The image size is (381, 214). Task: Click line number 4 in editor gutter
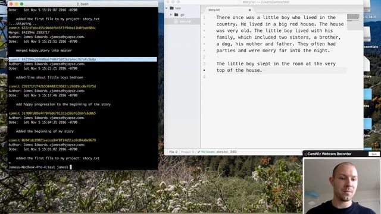pos(204,77)
